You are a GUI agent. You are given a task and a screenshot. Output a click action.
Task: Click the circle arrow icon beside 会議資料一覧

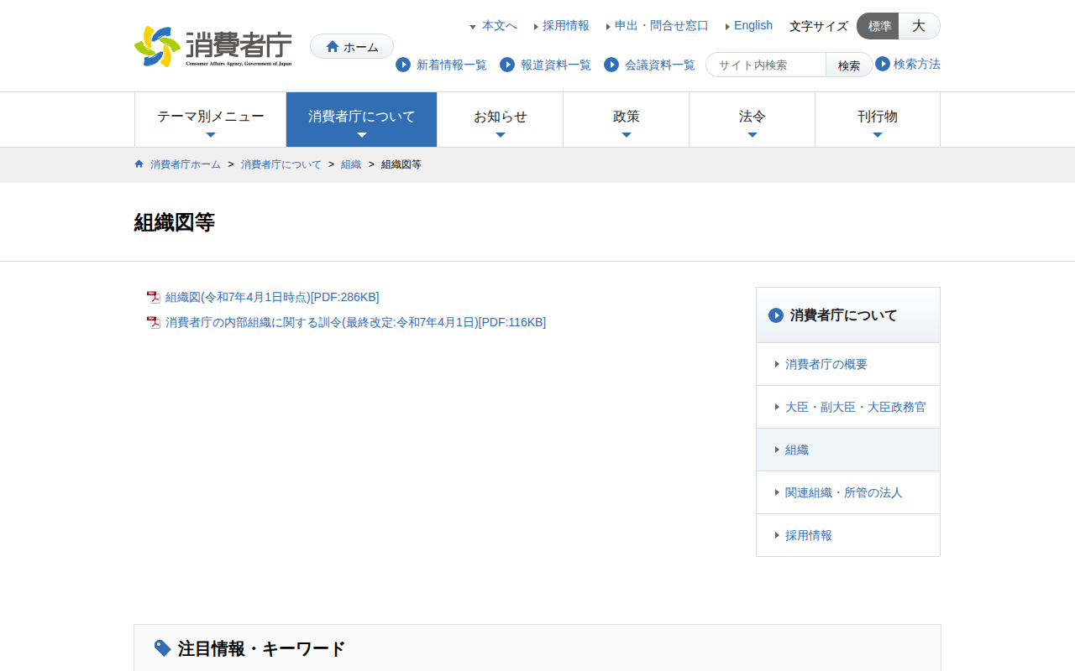point(611,65)
